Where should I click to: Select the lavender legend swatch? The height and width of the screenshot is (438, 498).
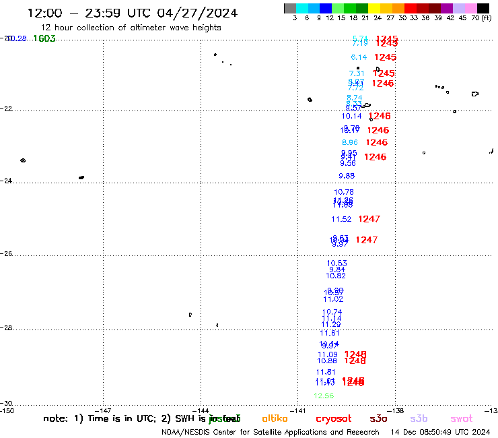(458, 8)
